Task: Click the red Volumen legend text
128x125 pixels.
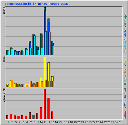Action: tap(125, 114)
